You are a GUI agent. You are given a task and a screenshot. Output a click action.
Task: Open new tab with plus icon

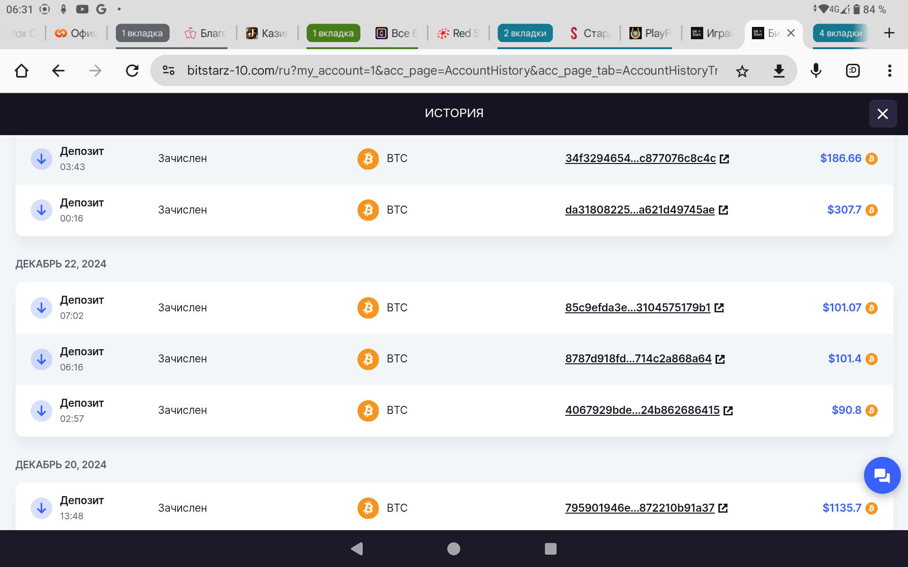coord(889,33)
